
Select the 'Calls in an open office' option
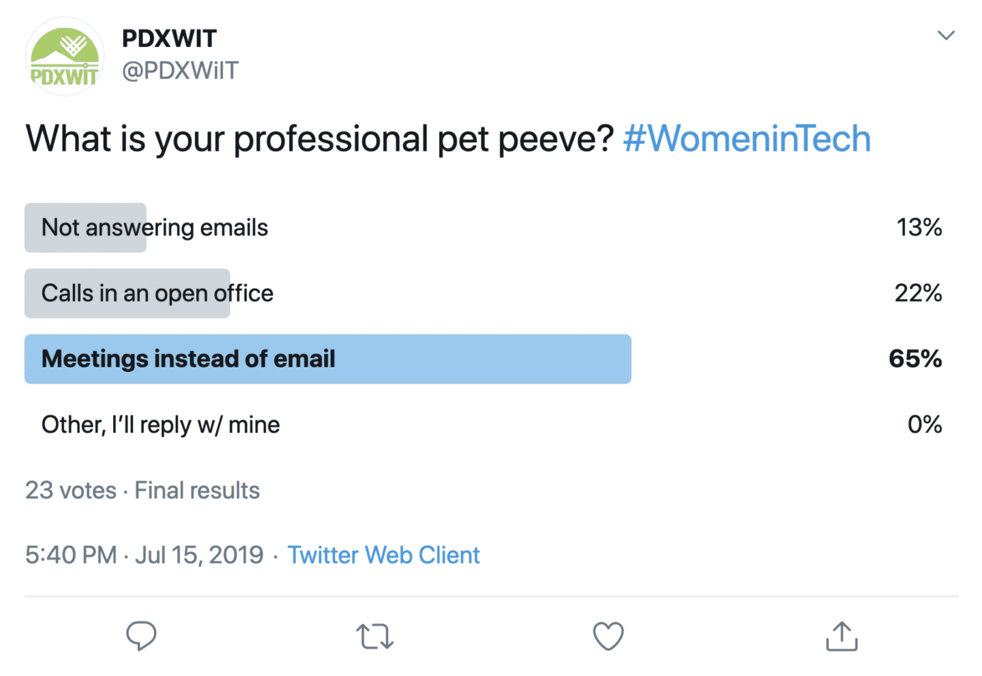pos(158,294)
